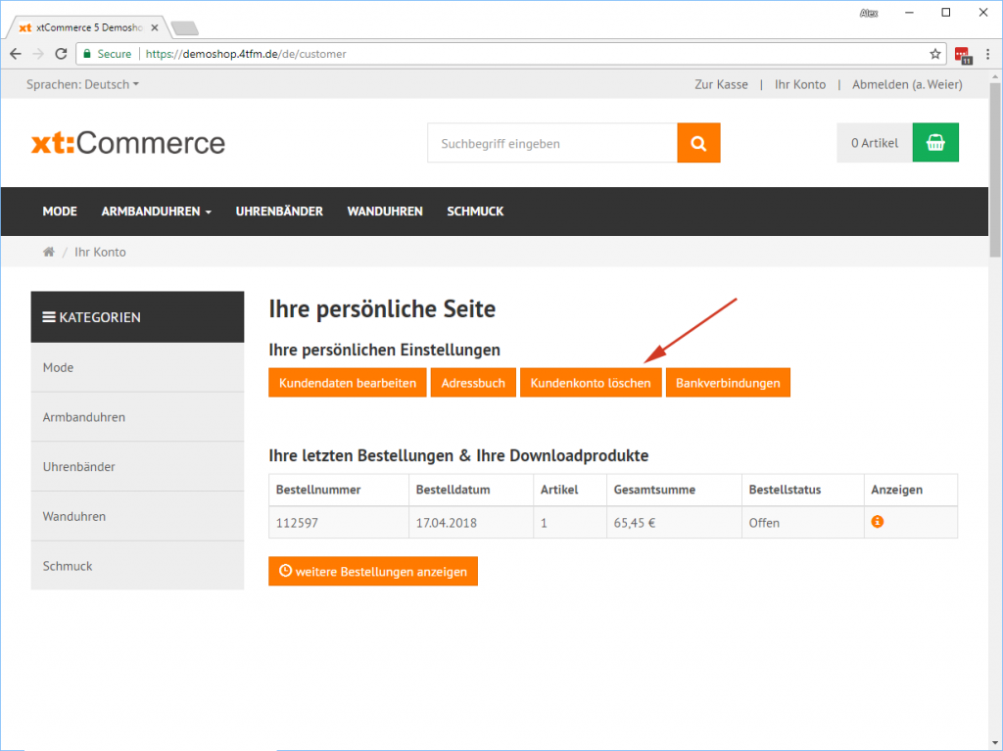Expand the Sprachen: Deutsch language dropdown
1003x751 pixels.
(82, 84)
